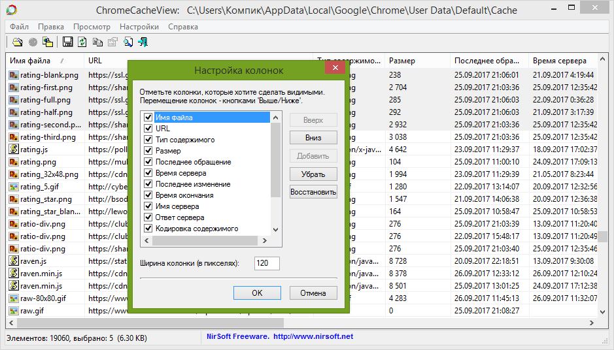Click the save (floppy disk) toolbar icon
The height and width of the screenshot is (350, 614).
click(x=67, y=42)
